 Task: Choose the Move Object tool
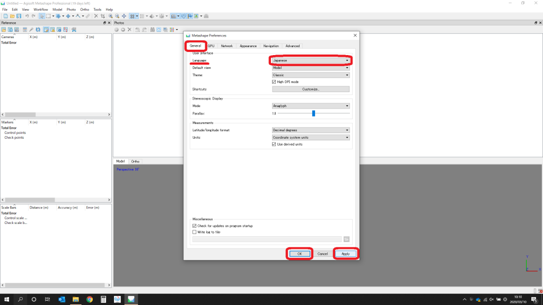pyautogui.click(x=68, y=16)
